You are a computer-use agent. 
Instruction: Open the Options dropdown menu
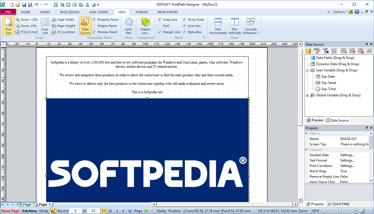pos(340,12)
